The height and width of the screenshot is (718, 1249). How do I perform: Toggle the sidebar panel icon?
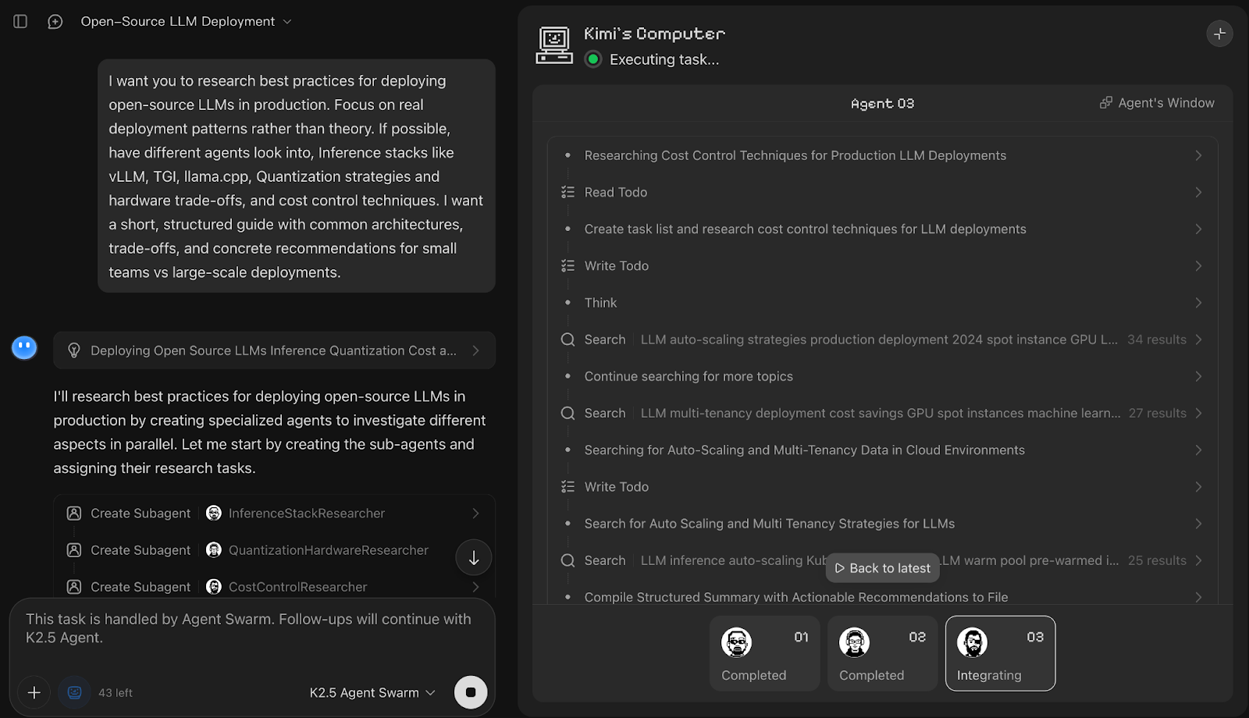tap(20, 22)
